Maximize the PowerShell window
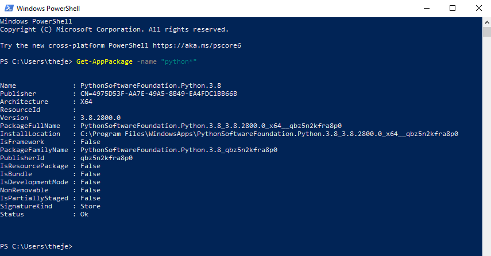Screen dimensions: 491x256 453,9
